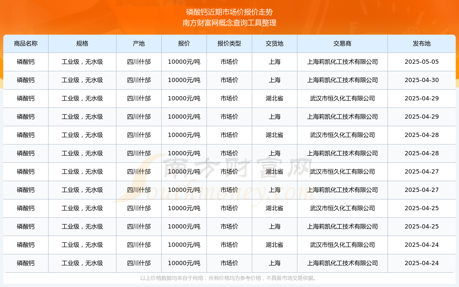Click 2025-04-25 date in the 武汉市恒久化工有限公司 row
Viewport: 459px width, 287px height.
pos(422,208)
